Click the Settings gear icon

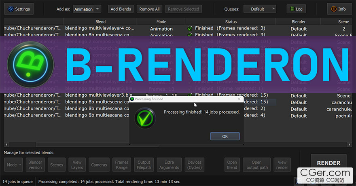tap(11, 9)
